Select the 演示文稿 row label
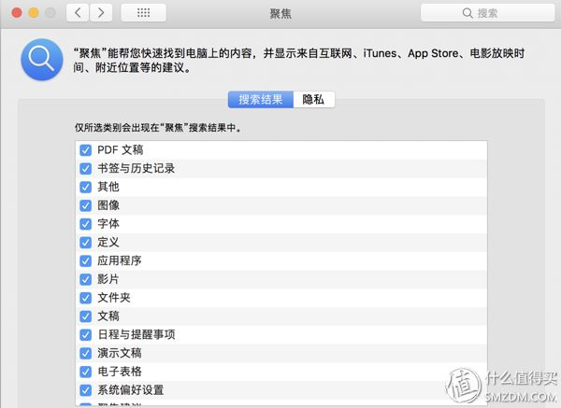The image size is (561, 408). (x=120, y=353)
